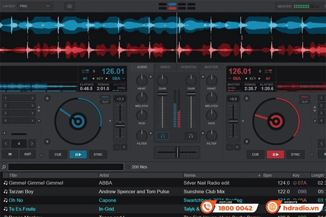The width and height of the screenshot is (326, 217).
Task: Click left deck pitch minus button
Action: (x=117, y=147)
